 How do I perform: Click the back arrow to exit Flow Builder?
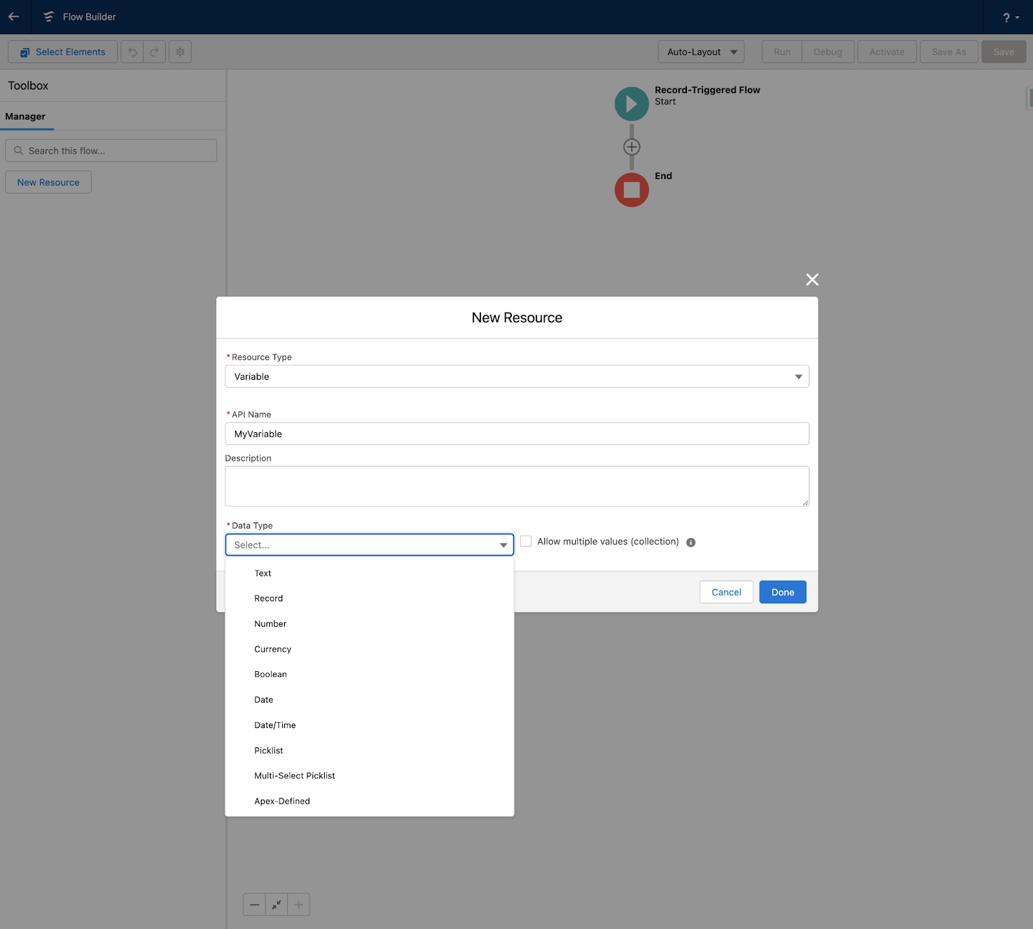[14, 17]
